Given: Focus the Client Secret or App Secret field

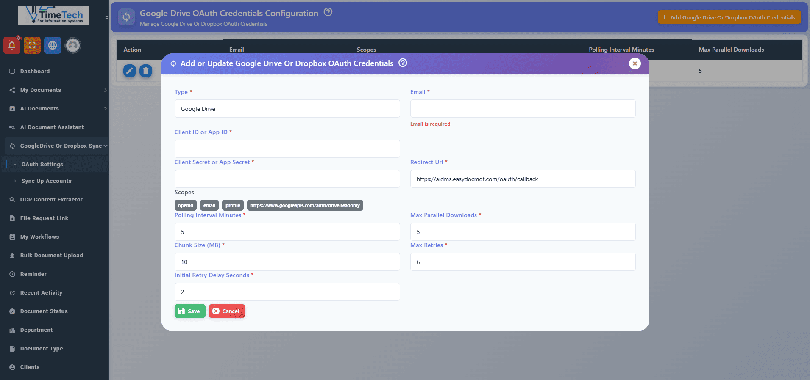Looking at the screenshot, I should 287,179.
